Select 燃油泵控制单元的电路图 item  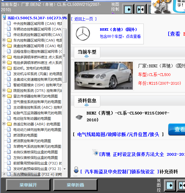32,141
